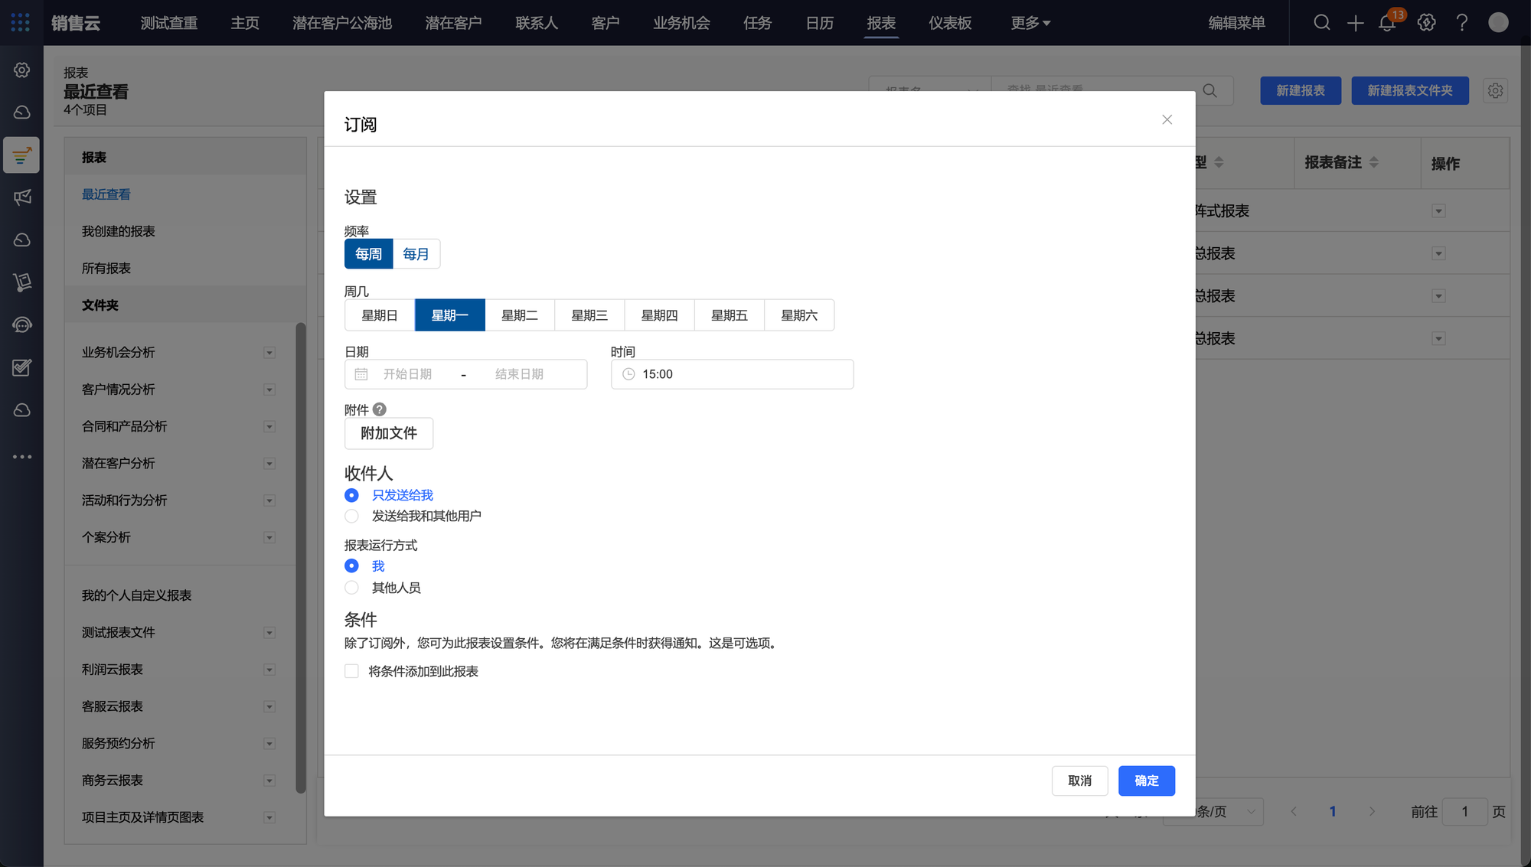Open the 更多 dropdown in top menu
This screenshot has height=867, width=1531.
point(1030,23)
